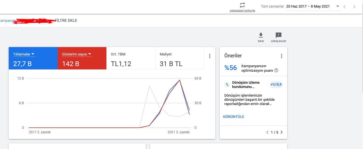Expand the Tıklamalar metric dropdown

click(x=33, y=54)
